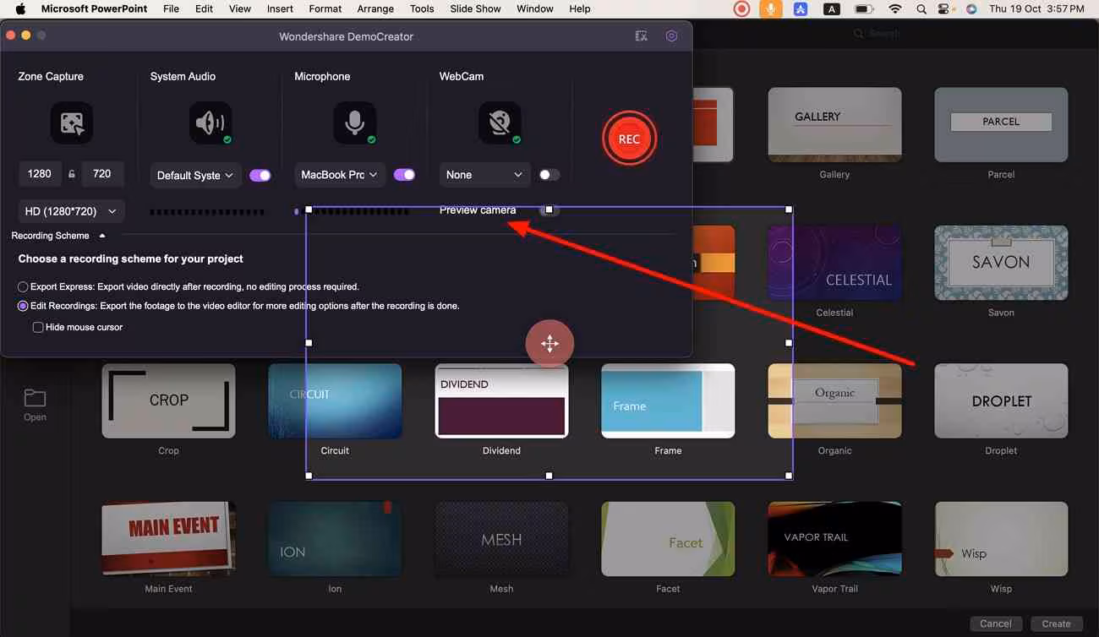Select the Organic theme thumbnail
Image resolution: width=1099 pixels, height=637 pixels.
[x=834, y=401]
